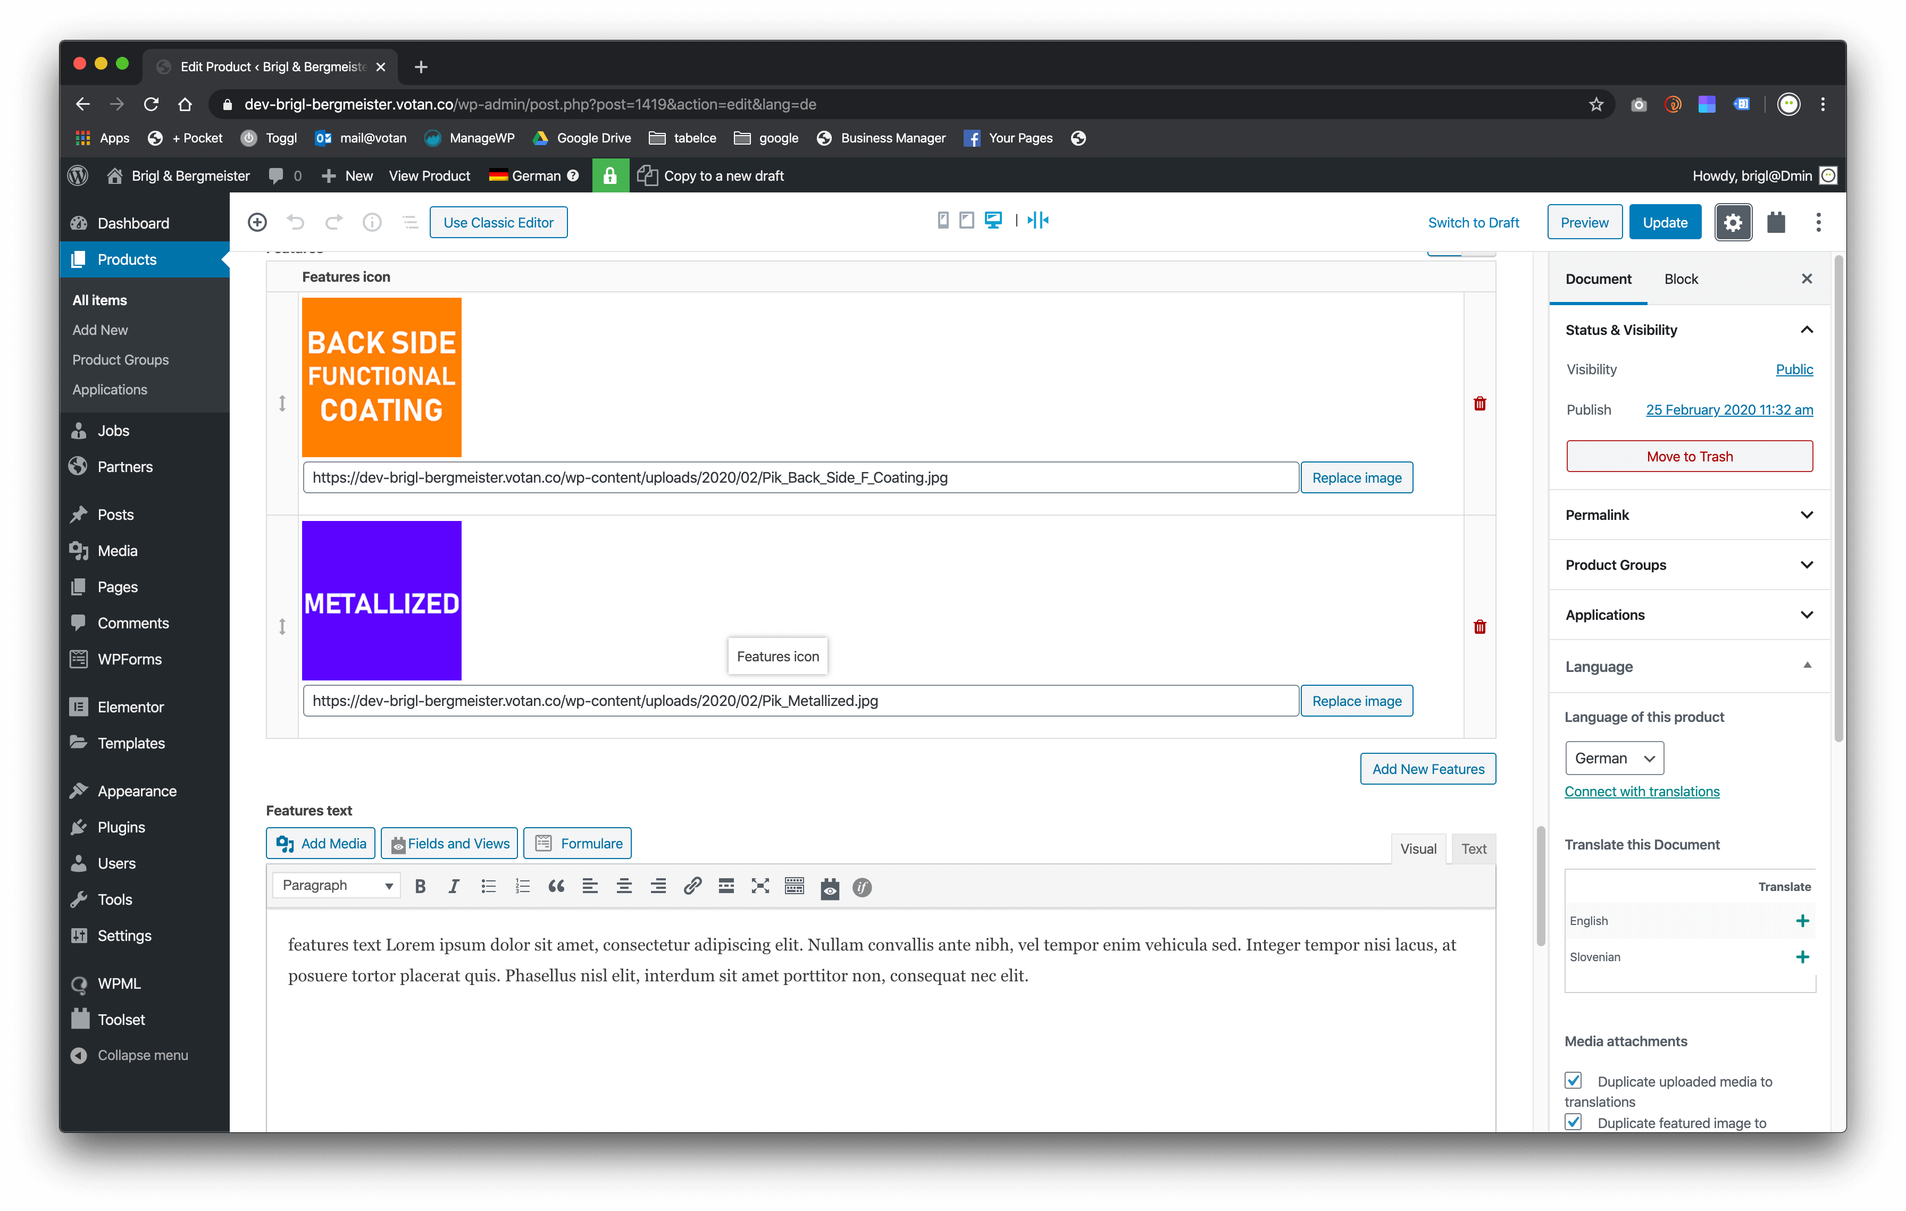
Task: Close the settings sidebar with X
Action: [x=1806, y=279]
